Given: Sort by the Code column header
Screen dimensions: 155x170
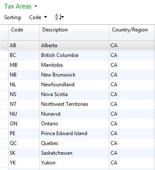Looking at the screenshot, I should (24, 33).
